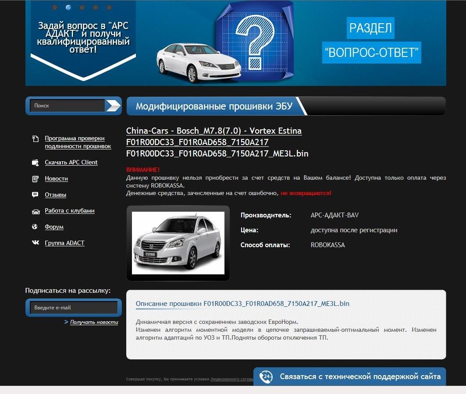466x394 pixels.
Task: Click the ROBOKASSA payment method value
Action: tap(328, 245)
